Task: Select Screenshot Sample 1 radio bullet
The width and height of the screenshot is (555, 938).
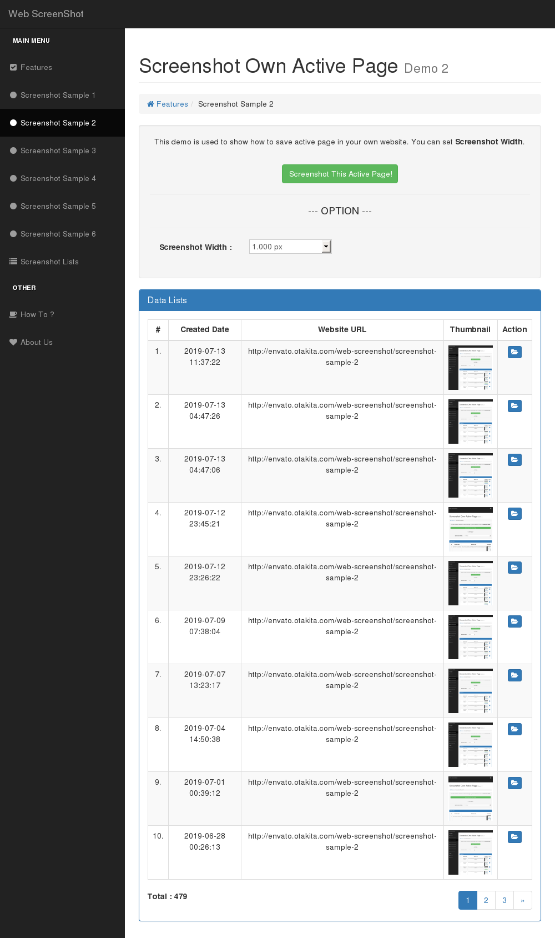Action: pyautogui.click(x=13, y=95)
